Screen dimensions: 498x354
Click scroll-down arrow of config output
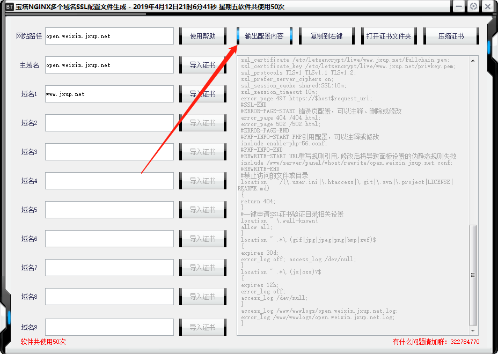coord(473,331)
